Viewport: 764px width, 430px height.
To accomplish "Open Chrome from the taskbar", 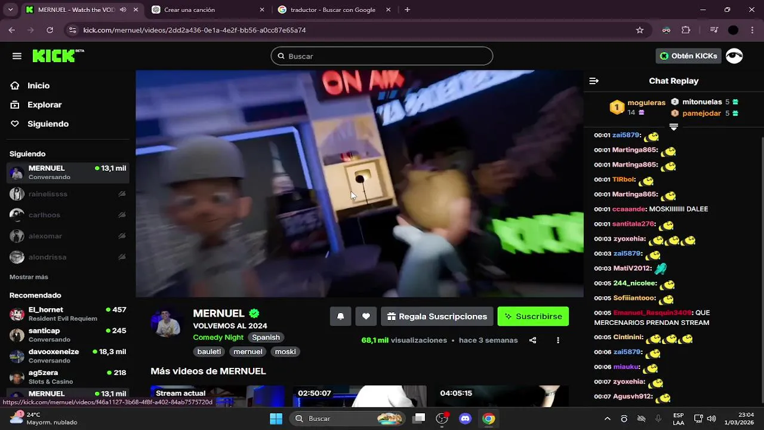I will click(x=489, y=418).
